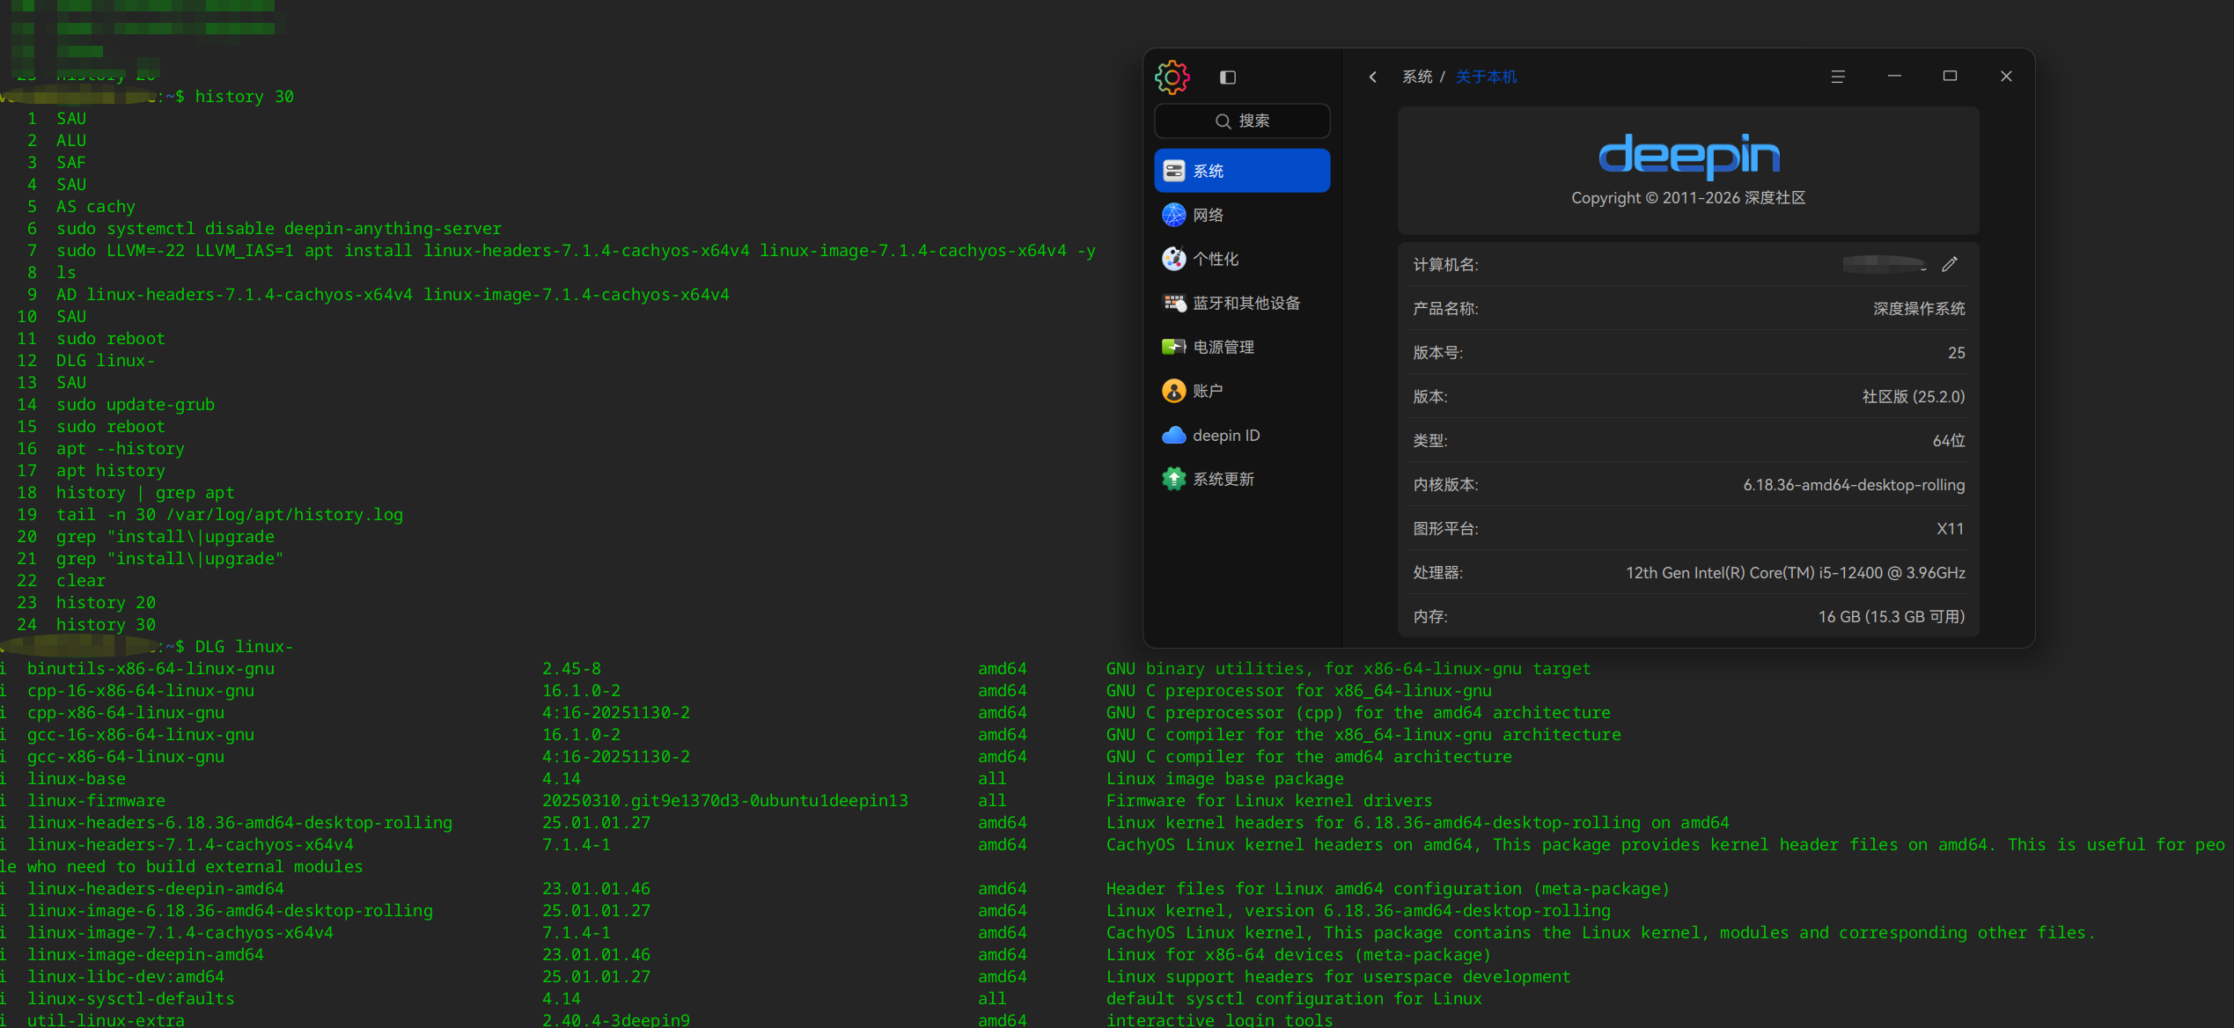Image resolution: width=2234 pixels, height=1028 pixels.
Task: Click 'tail -n 30 /var/log/apt/history.log' line
Action: click(x=230, y=515)
